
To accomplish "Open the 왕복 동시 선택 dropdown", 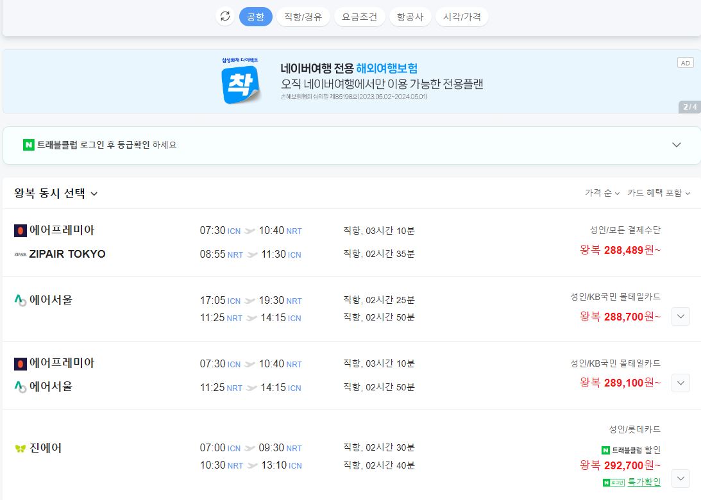I will point(56,193).
